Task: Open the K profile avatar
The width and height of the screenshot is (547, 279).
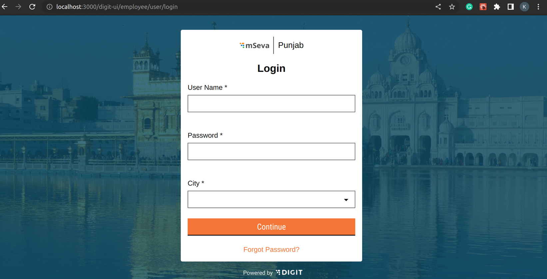Action: point(524,7)
